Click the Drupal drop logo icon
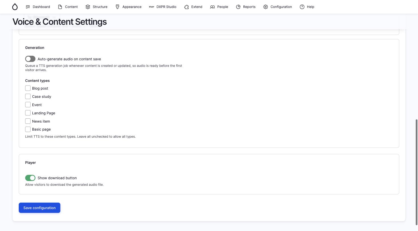 [15, 7]
